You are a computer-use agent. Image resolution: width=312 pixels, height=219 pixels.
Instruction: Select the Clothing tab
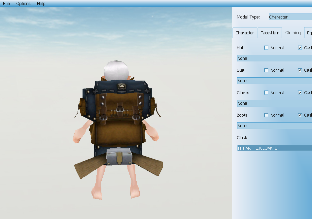[293, 33]
